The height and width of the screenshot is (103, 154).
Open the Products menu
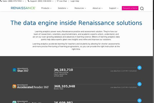(46, 8)
